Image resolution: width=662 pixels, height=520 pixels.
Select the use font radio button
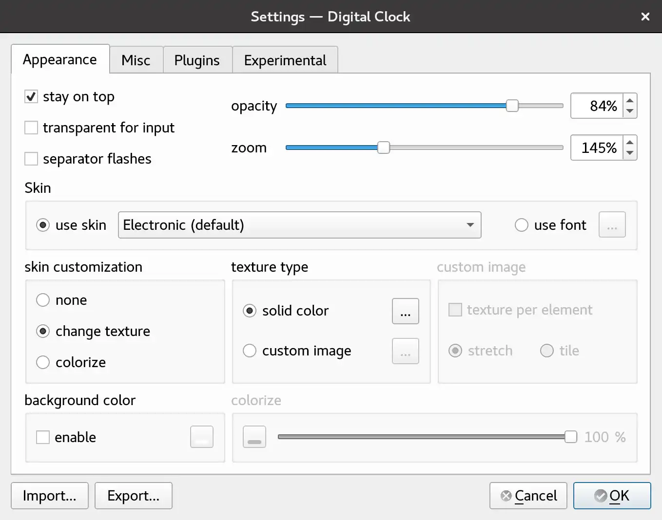tap(522, 225)
